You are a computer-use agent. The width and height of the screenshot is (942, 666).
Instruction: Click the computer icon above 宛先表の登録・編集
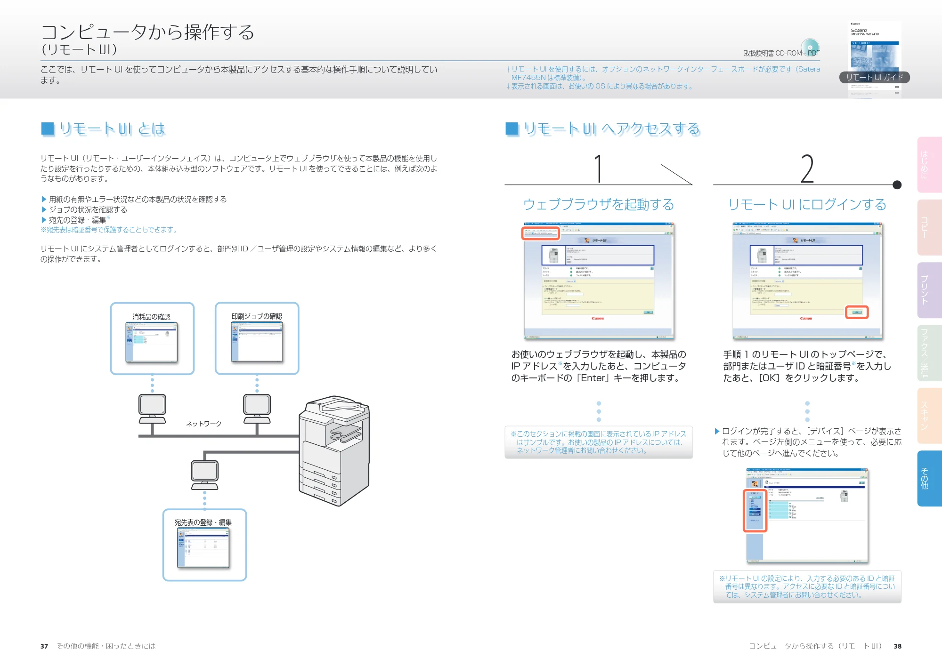204,475
